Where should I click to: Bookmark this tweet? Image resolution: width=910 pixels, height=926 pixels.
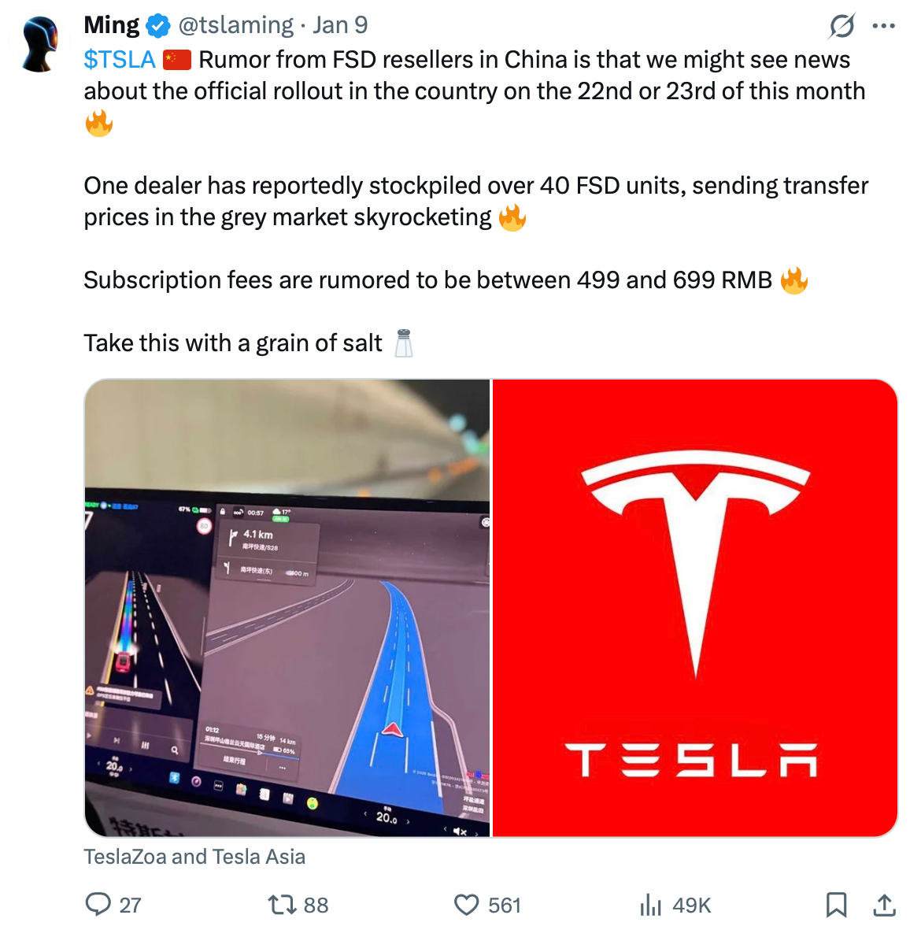click(x=836, y=904)
